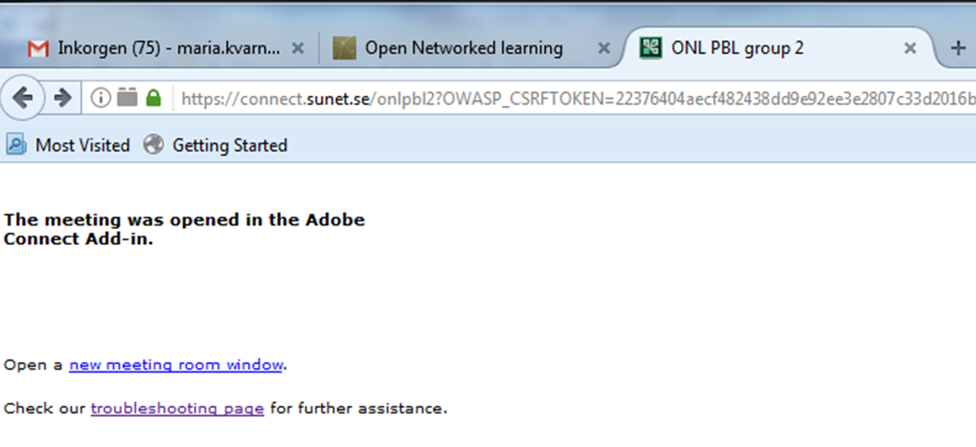Viewport: 976px width, 447px height.
Task: Switch to Open Networked learning tab
Action: pyautogui.click(x=464, y=48)
